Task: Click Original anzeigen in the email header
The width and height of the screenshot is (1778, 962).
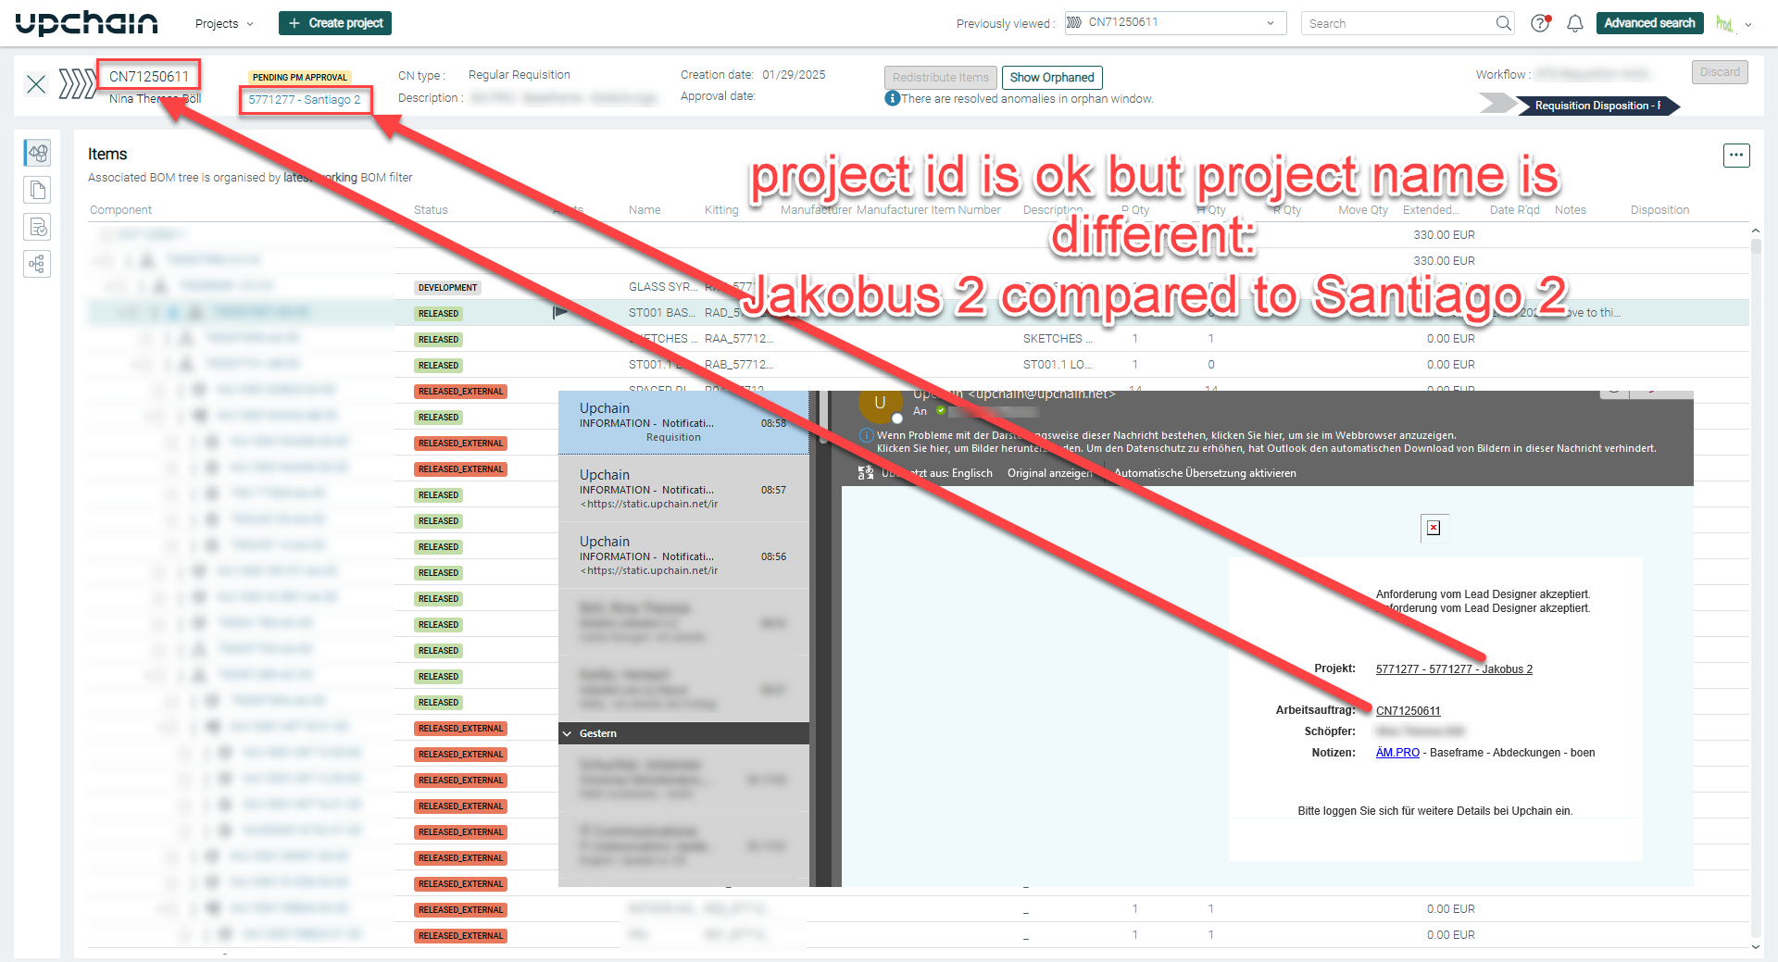Action: (1049, 472)
